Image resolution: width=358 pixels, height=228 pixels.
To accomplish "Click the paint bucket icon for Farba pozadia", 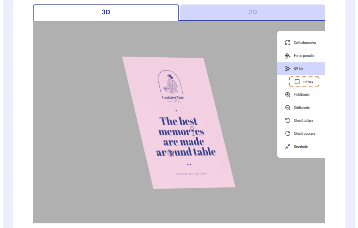I will coord(287,56).
